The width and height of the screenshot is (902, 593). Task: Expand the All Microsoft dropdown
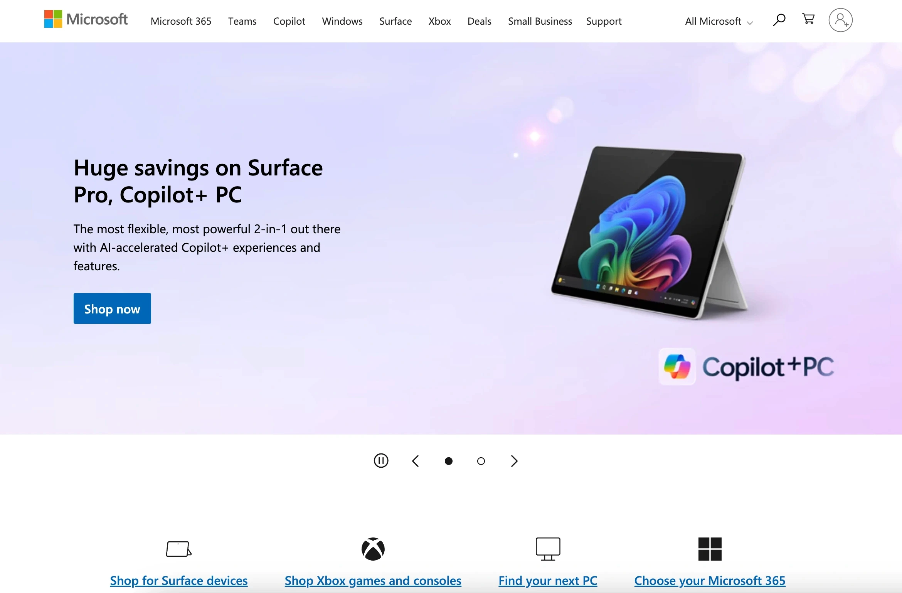click(x=719, y=21)
